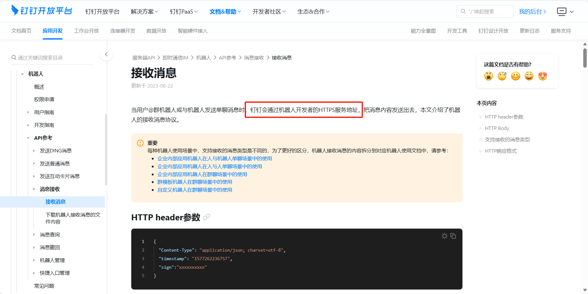This screenshot has height=294, width=588.
Task: Expand the 消息撤回 tree node
Action: point(34,248)
